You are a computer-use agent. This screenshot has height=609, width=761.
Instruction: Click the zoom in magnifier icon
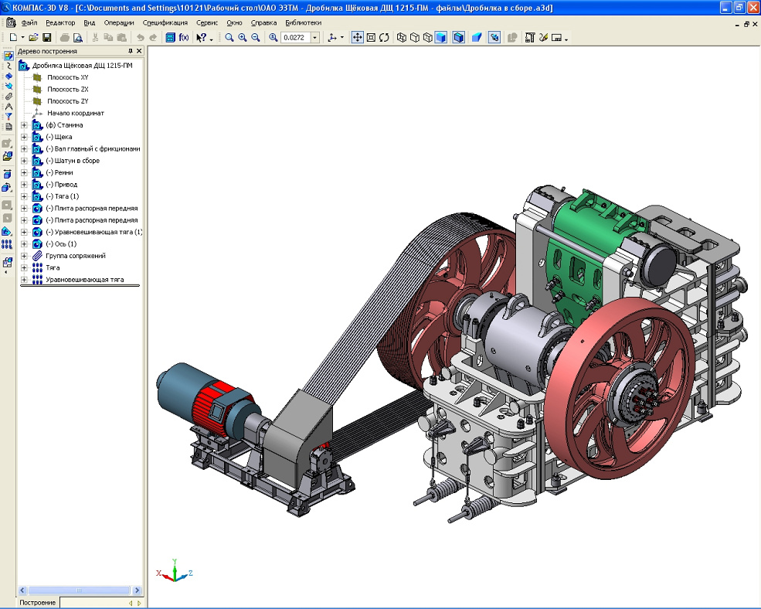coord(242,37)
